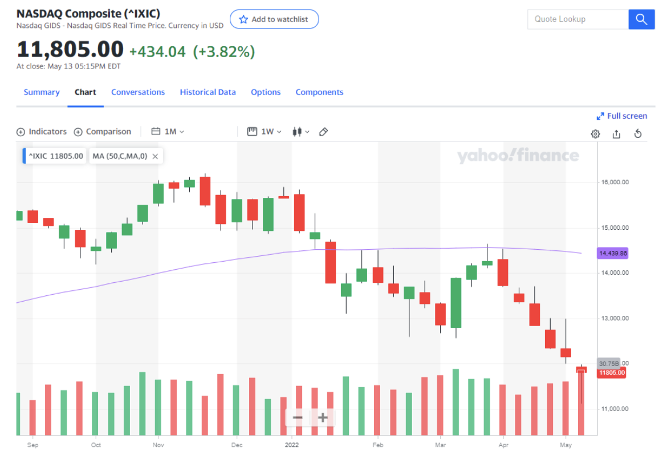This screenshot has width=667, height=455.
Task: Click the Quote Lookup input field
Action: (x=577, y=19)
